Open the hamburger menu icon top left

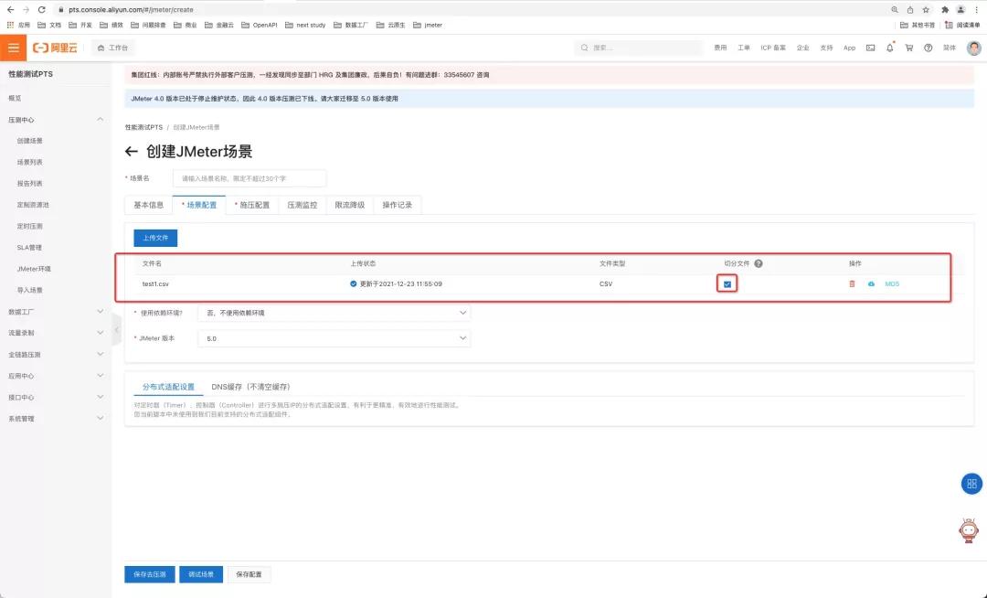click(14, 48)
